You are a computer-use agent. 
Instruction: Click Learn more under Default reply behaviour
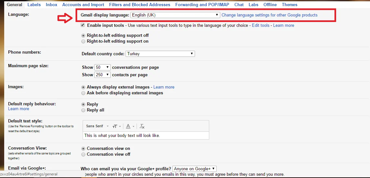coord(19,109)
